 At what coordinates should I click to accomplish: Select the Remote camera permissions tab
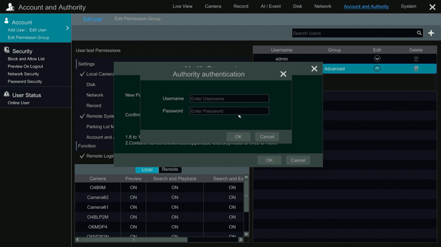coord(170,169)
